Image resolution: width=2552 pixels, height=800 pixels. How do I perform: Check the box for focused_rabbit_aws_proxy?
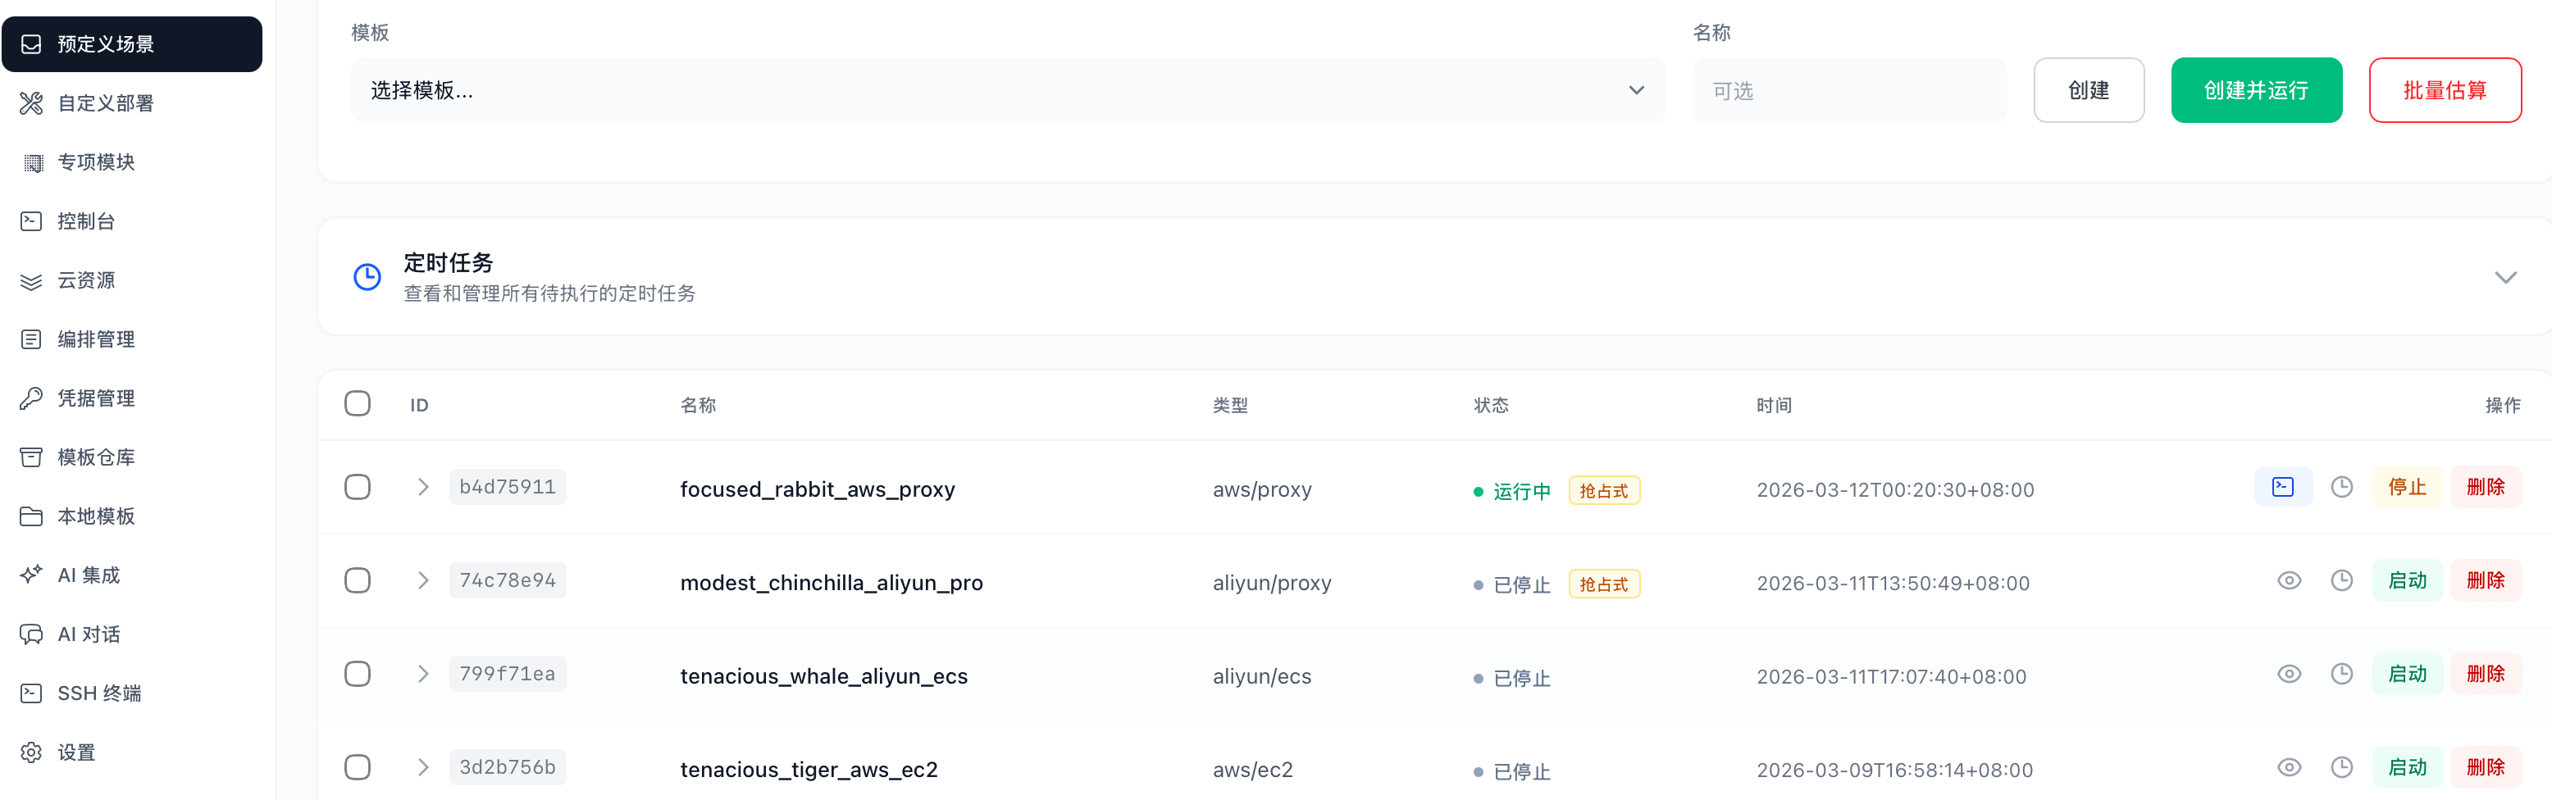[x=358, y=487]
